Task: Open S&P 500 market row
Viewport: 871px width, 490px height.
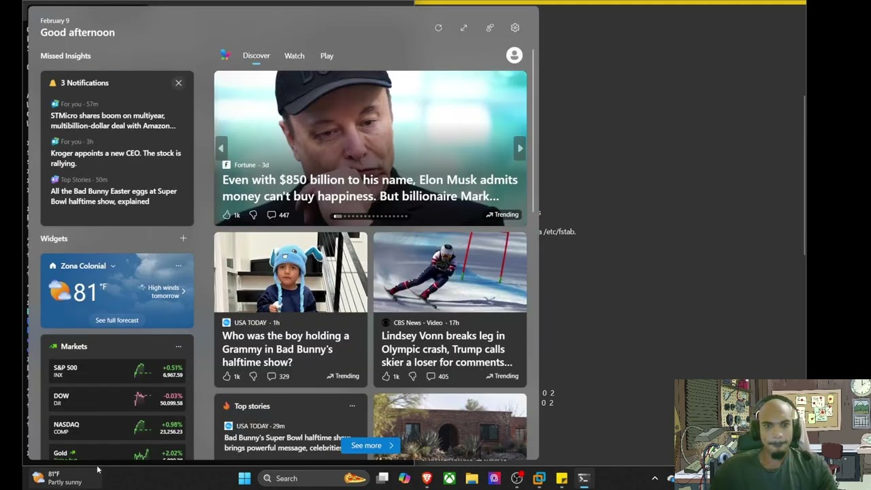Action: 117,371
